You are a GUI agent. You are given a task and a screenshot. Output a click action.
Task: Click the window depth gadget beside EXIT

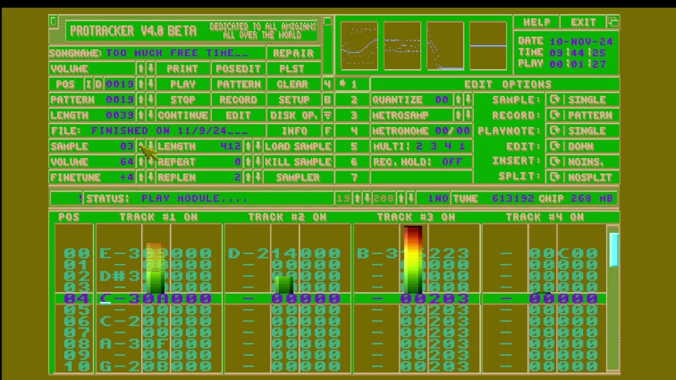[613, 22]
